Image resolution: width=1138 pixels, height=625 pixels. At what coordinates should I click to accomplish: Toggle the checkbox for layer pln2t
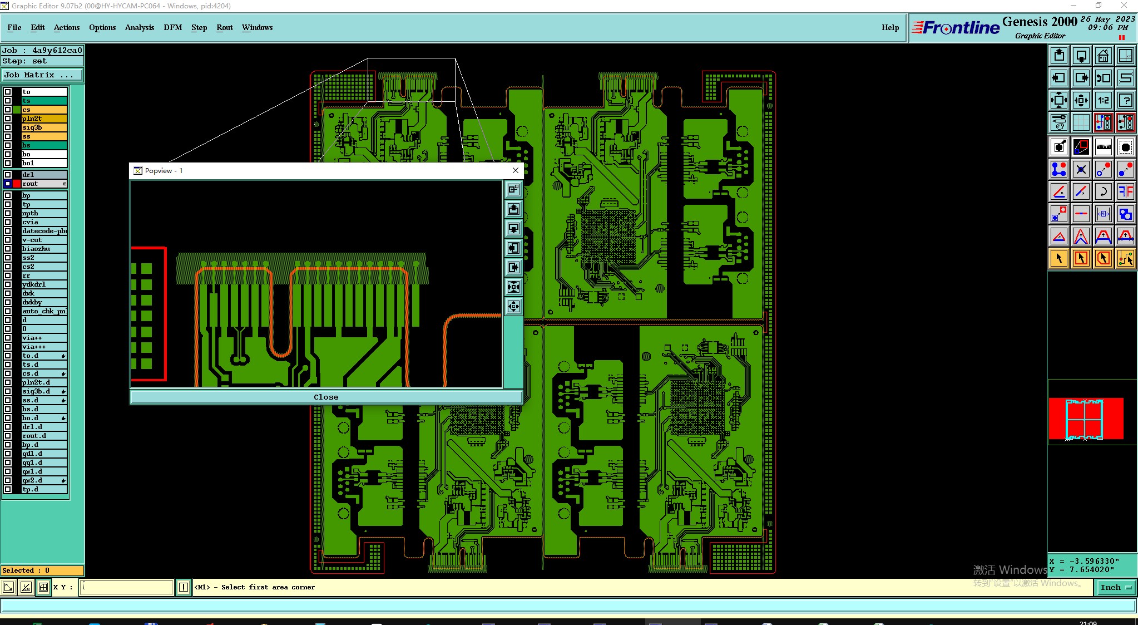tap(8, 119)
